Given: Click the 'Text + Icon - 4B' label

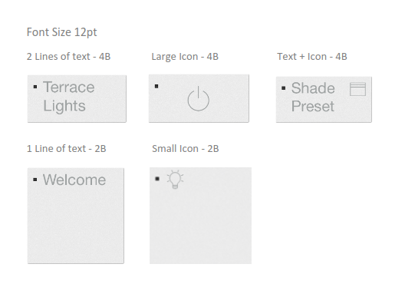Looking at the screenshot, I should coord(312,57).
